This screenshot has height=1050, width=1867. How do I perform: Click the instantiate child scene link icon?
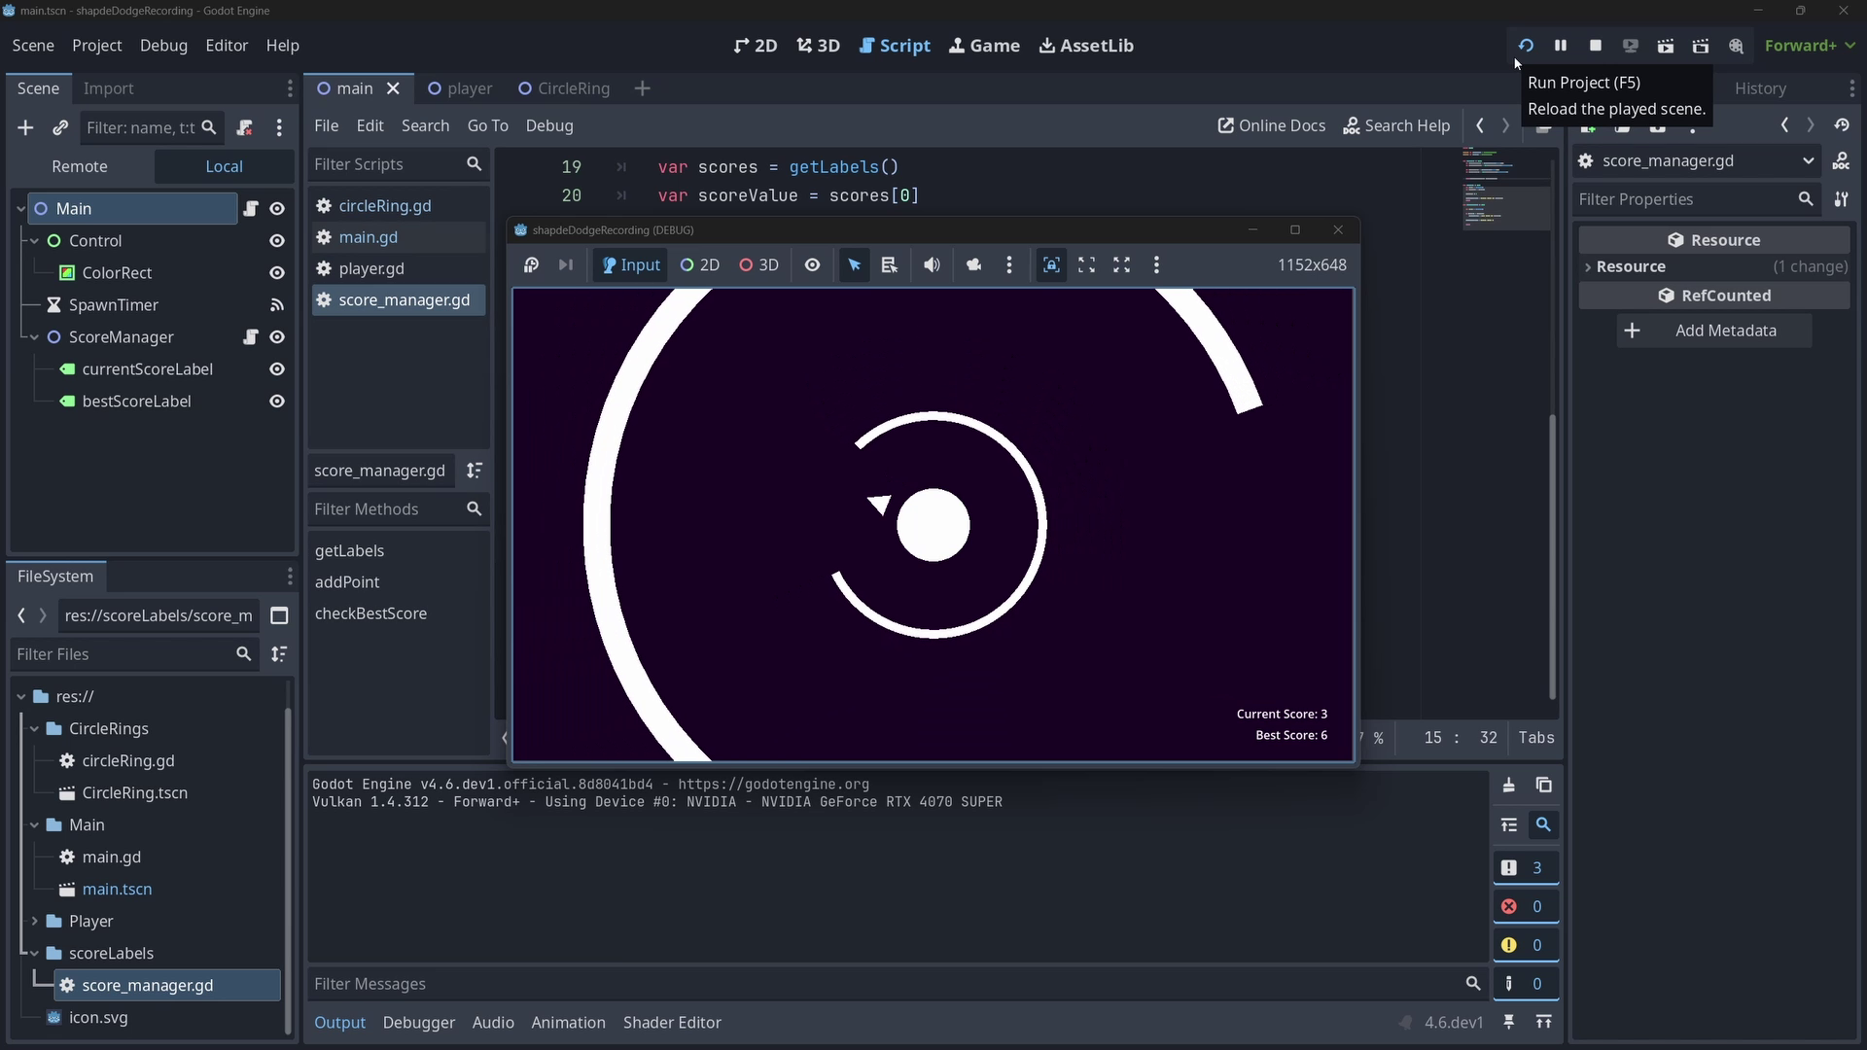pos(60,127)
